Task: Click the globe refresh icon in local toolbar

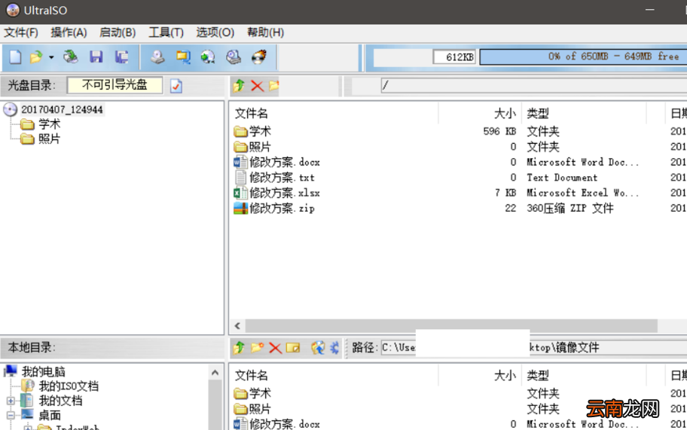Action: pos(318,348)
